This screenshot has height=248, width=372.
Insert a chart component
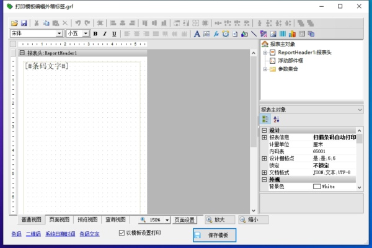(x=292, y=34)
